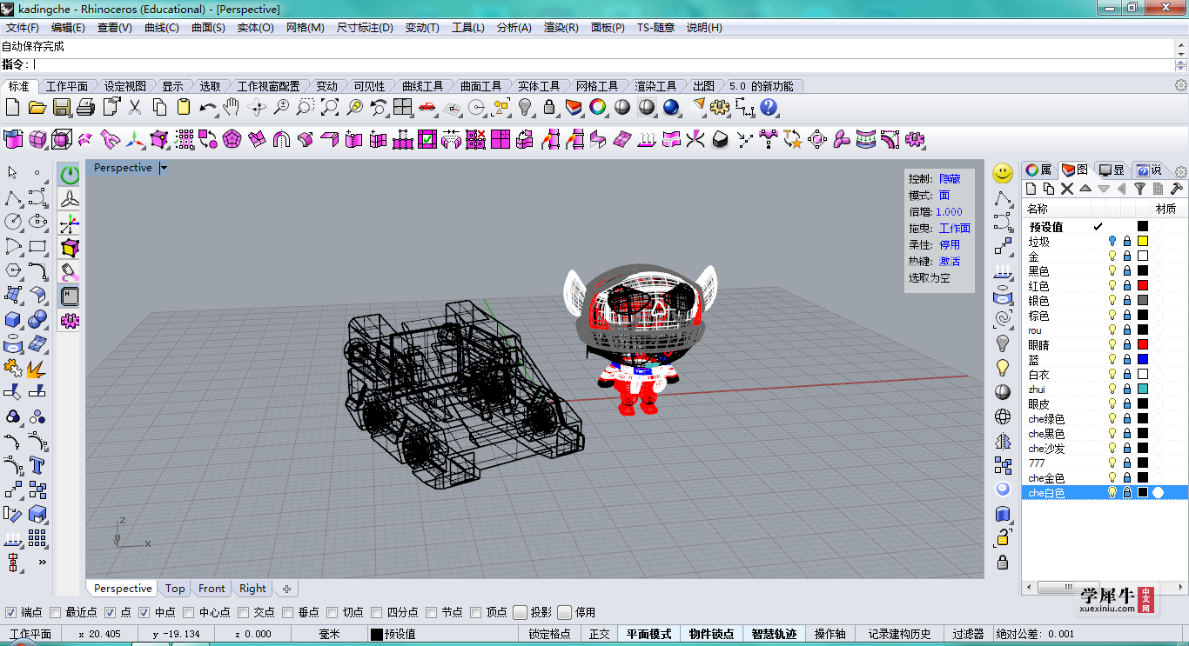Open the four-viewport layout icon
Viewport: 1189px width, 646px height.
(402, 107)
